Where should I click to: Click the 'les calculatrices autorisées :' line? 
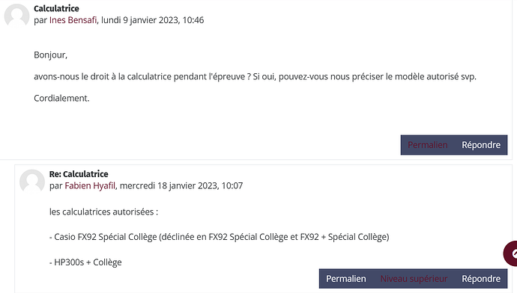click(x=103, y=212)
